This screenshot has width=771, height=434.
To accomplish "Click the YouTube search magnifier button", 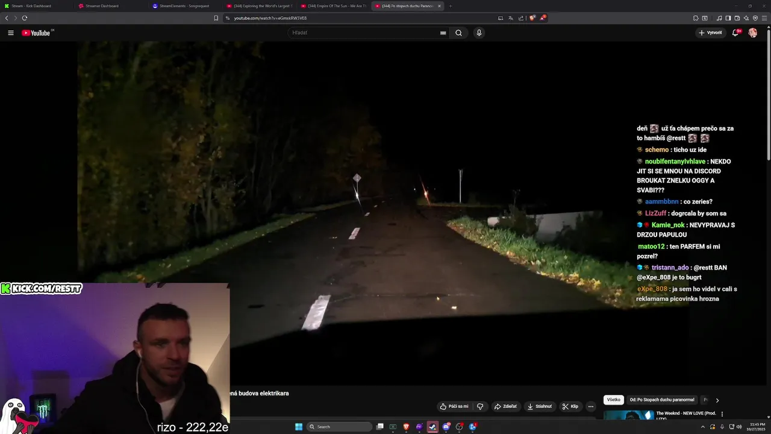I will click(x=458, y=33).
